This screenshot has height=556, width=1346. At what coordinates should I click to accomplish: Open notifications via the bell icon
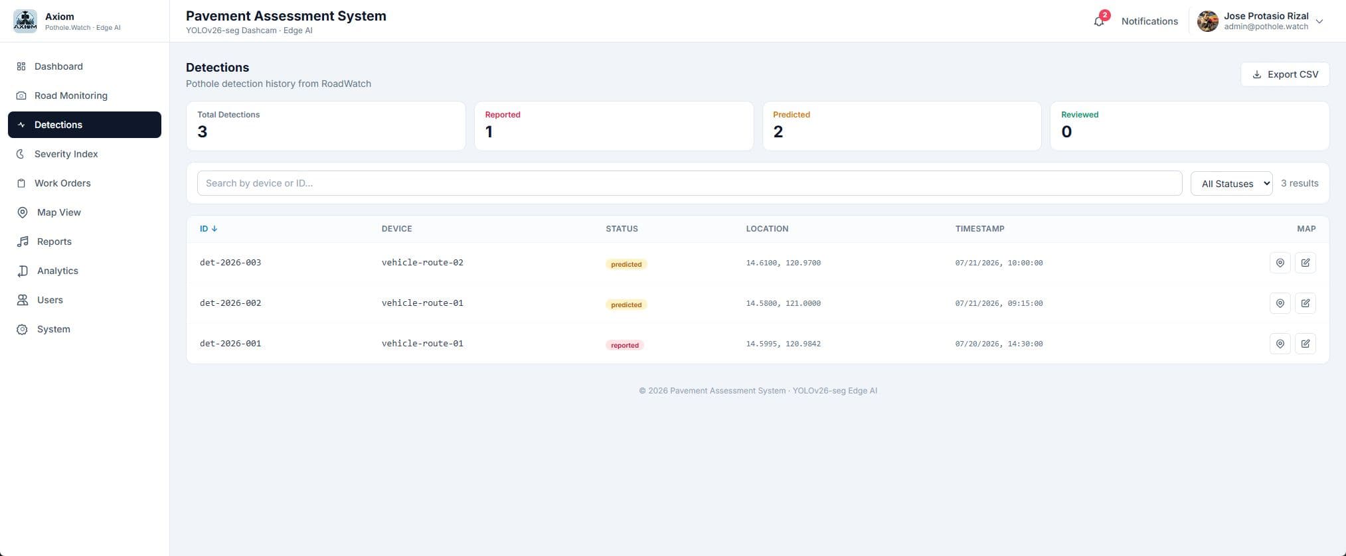coord(1099,21)
